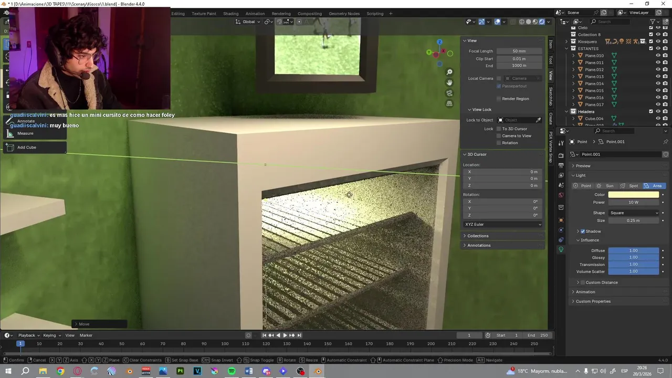Select rendered viewport shading mode
Image resolution: width=672 pixels, height=378 pixels.
pyautogui.click(x=542, y=22)
